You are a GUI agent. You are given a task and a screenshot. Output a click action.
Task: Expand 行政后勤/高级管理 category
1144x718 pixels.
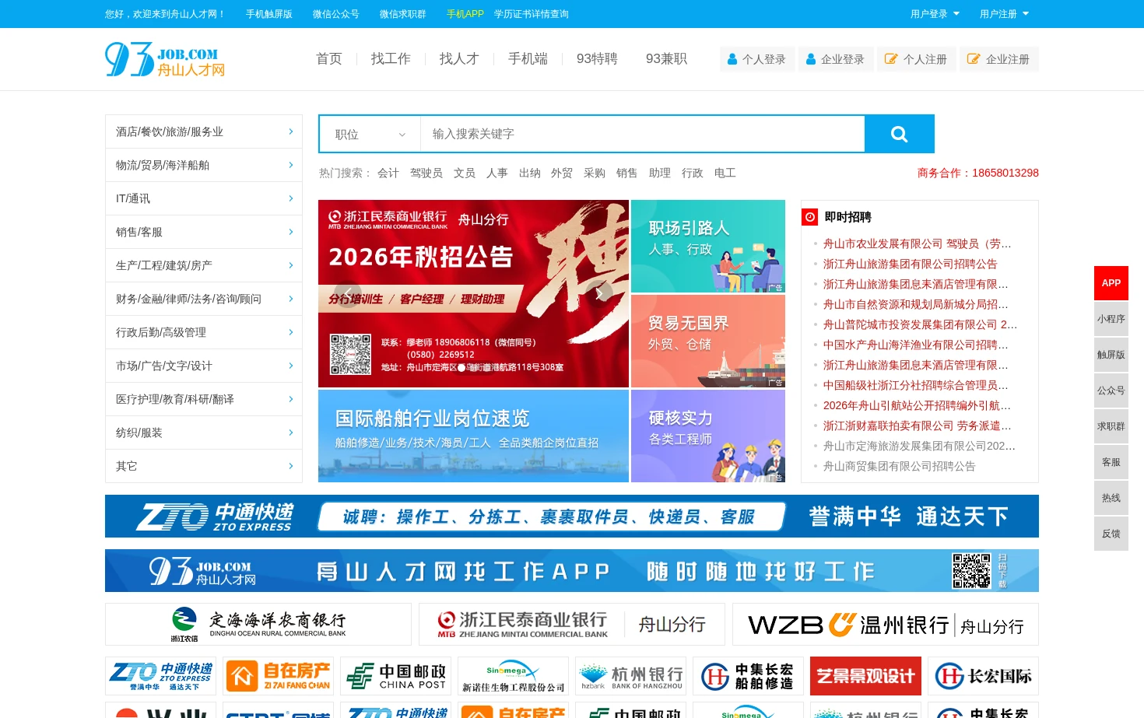[x=204, y=332]
